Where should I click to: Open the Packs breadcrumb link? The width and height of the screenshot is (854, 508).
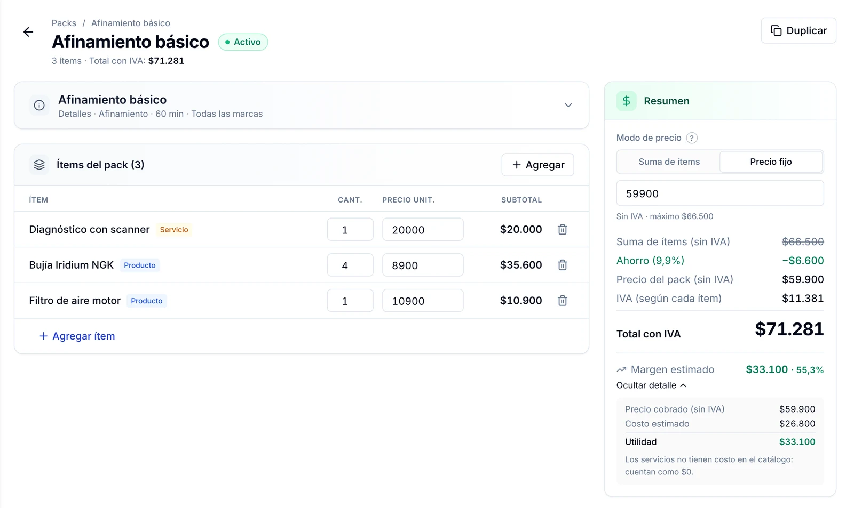pyautogui.click(x=64, y=23)
